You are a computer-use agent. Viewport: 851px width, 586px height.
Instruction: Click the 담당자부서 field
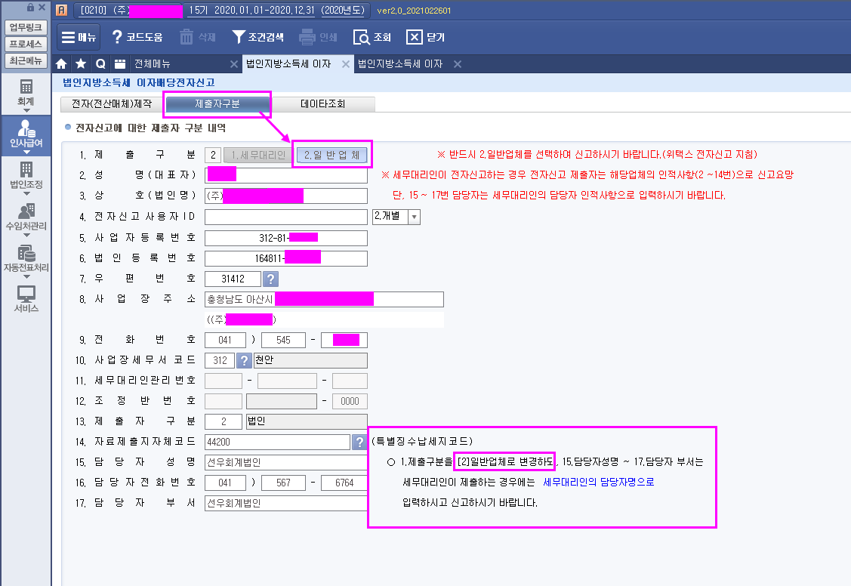coord(286,503)
